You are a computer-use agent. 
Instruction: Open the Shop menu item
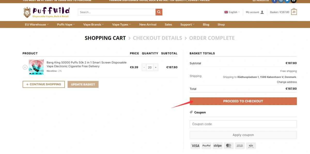click(221, 24)
